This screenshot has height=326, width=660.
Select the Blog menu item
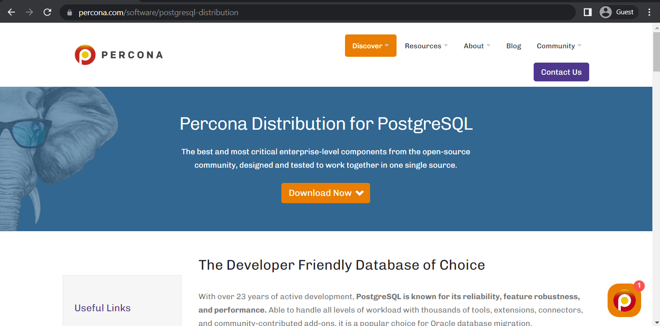[513, 46]
